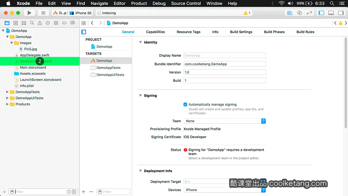Run the project with the Play button

point(29,13)
